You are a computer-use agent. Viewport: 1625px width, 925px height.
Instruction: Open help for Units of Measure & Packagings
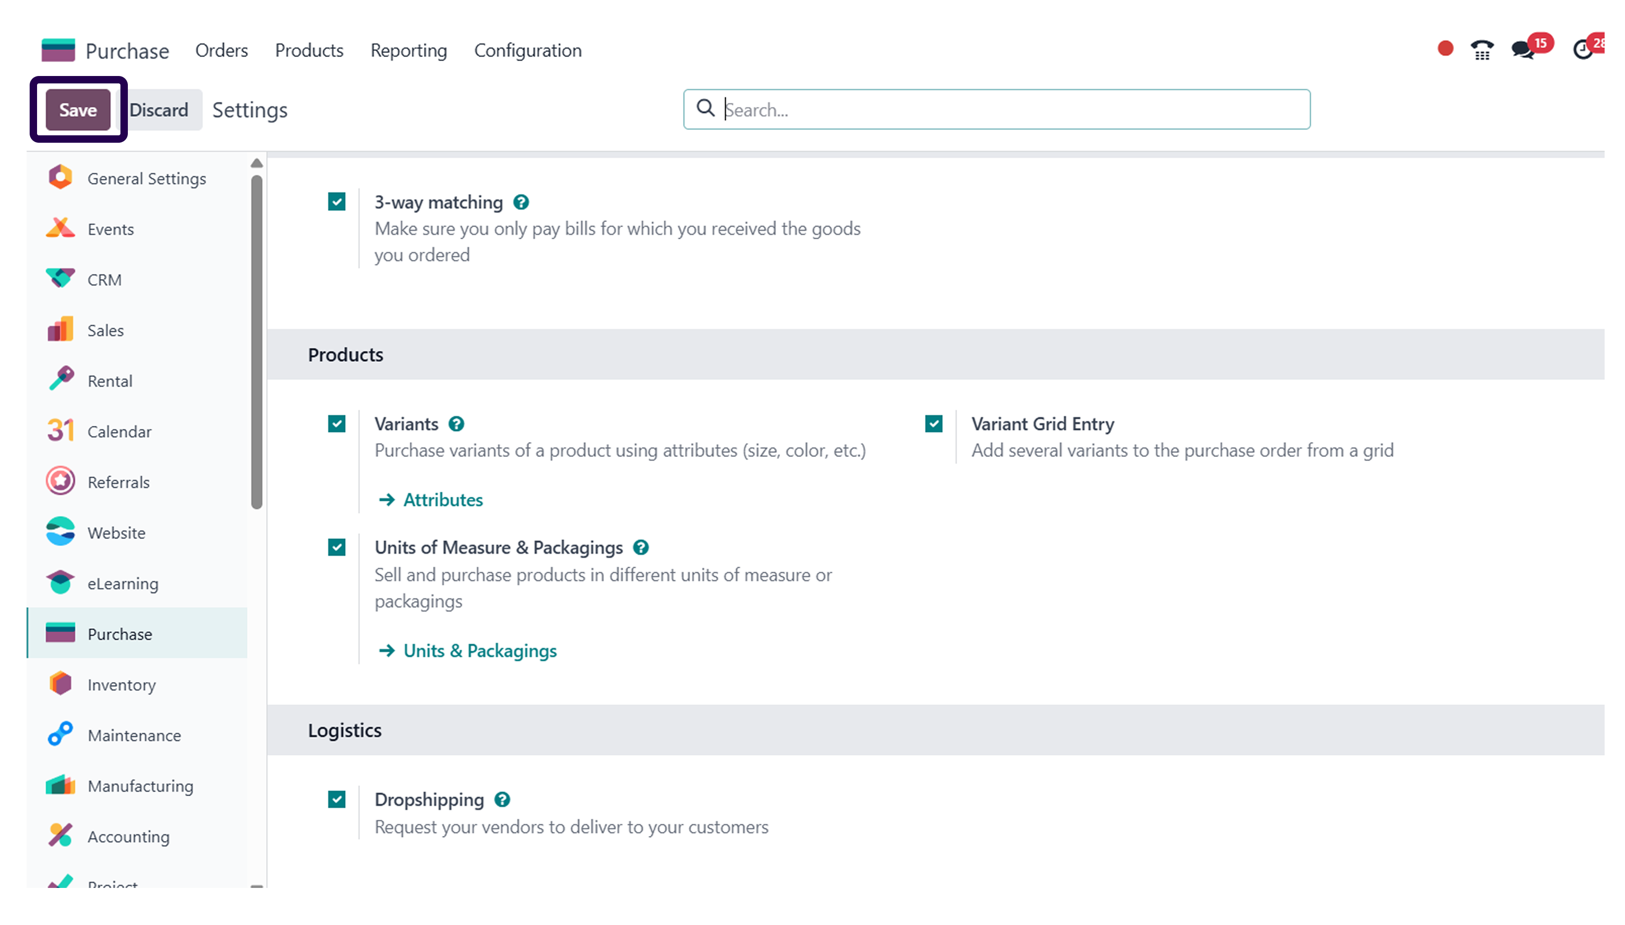pos(642,548)
